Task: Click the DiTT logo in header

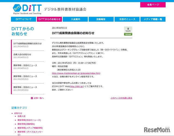Action: coord(27,9)
